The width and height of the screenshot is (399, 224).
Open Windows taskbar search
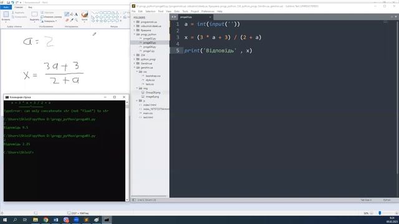(x=15, y=220)
